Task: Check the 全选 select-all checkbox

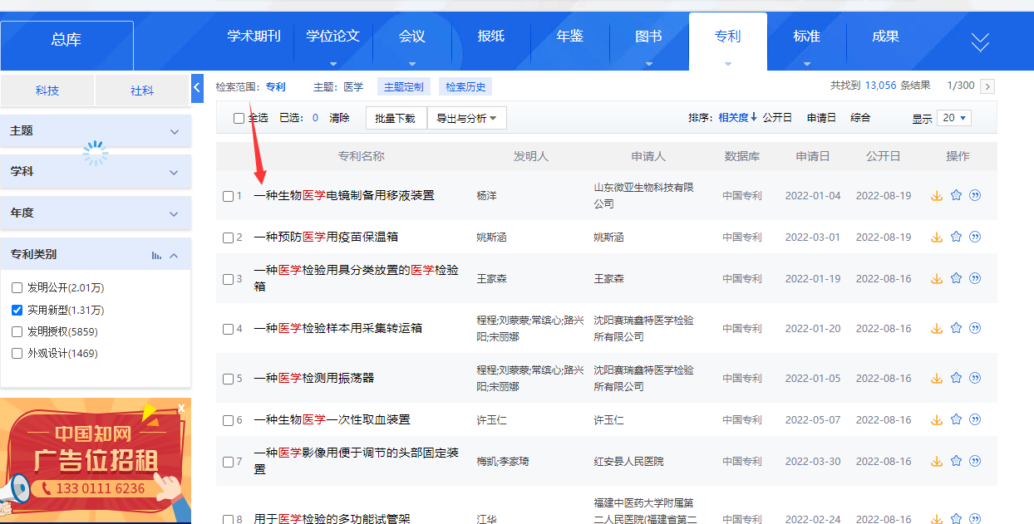Action: click(239, 119)
